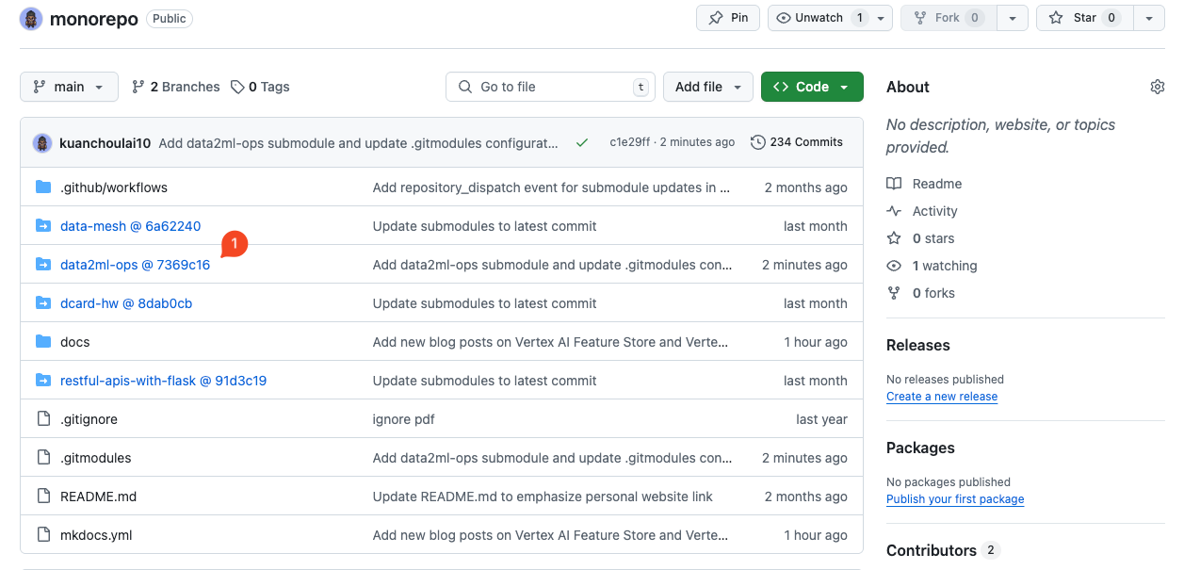1184x570 pixels.
Task: Open the Readme link in About
Action: [x=924, y=184]
